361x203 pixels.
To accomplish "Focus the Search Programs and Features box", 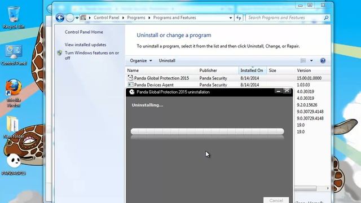I will coord(284,17).
